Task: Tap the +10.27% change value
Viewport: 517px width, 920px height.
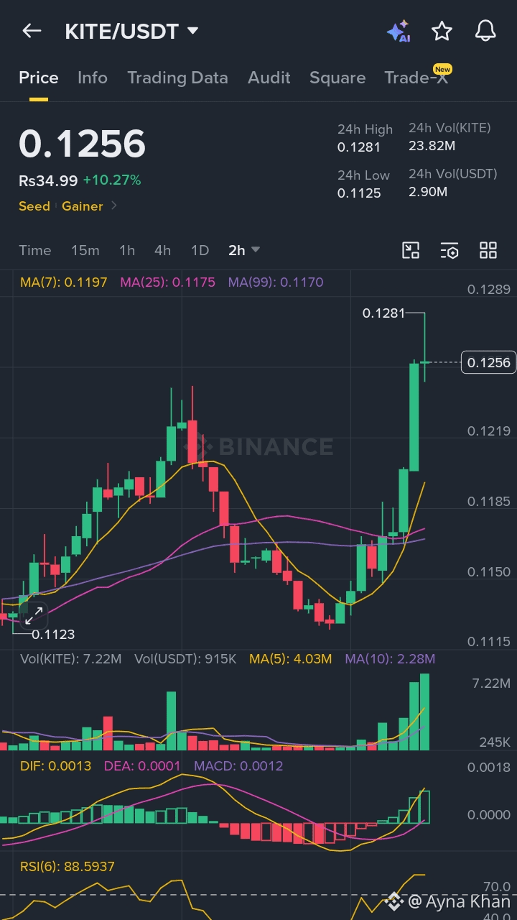Action: point(112,180)
